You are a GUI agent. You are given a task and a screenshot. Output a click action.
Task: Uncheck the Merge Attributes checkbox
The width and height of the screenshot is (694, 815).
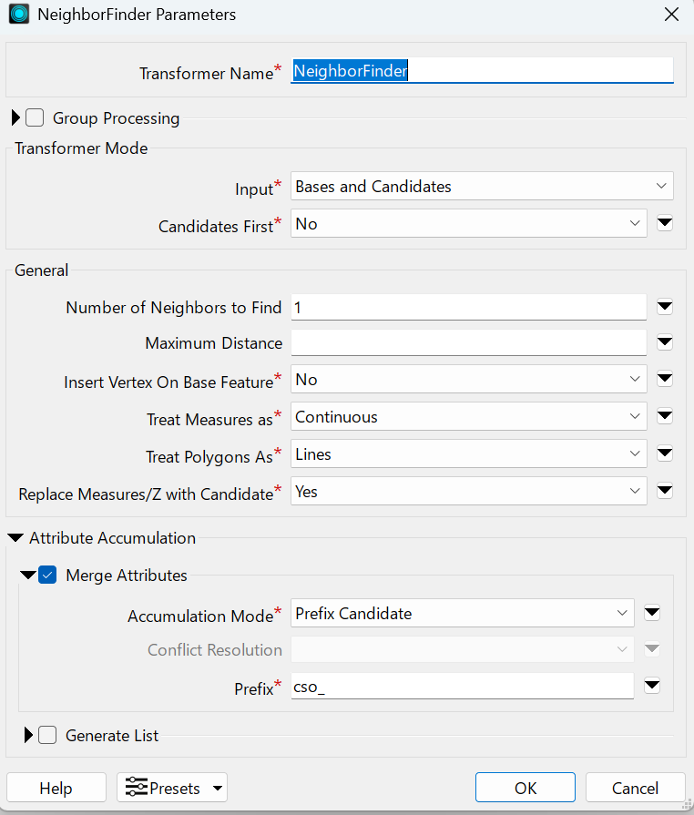point(47,575)
